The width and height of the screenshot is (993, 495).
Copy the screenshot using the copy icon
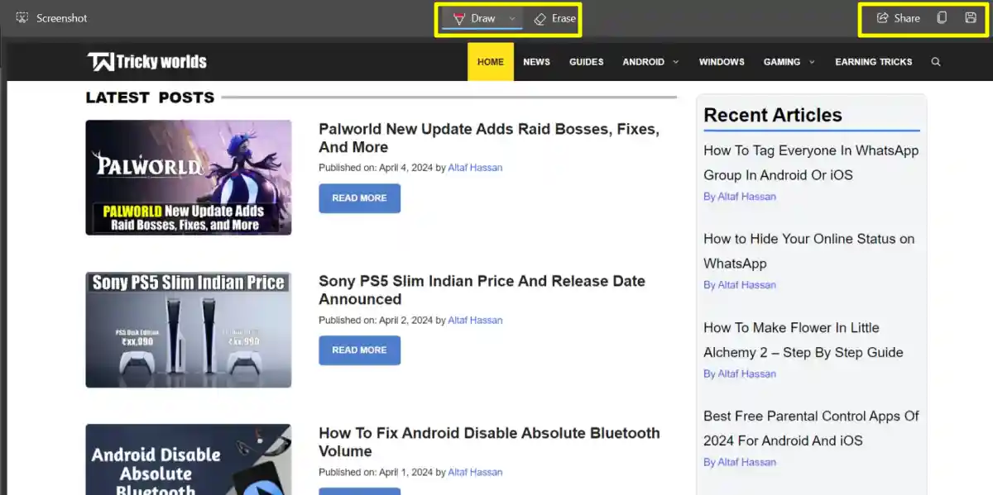pos(941,17)
